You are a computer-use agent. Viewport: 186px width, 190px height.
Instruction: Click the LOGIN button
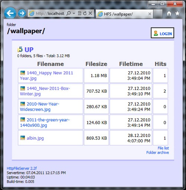162,33
